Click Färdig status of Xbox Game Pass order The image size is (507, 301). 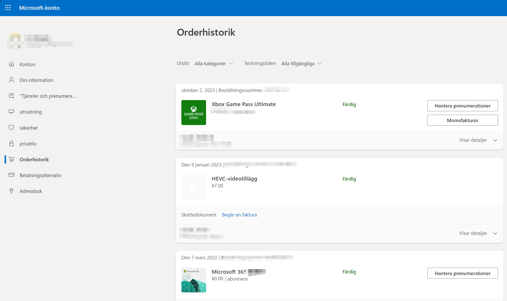pyautogui.click(x=349, y=104)
